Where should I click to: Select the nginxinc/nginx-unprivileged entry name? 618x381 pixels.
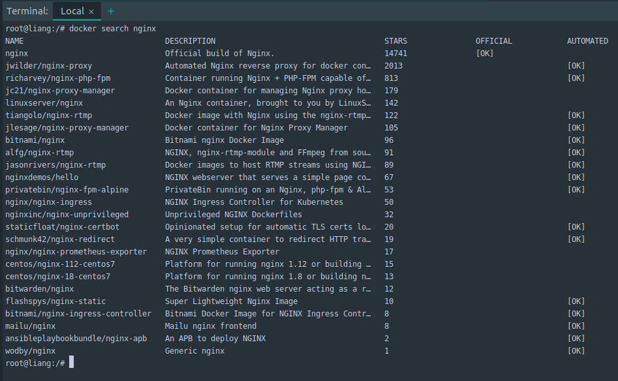67,215
